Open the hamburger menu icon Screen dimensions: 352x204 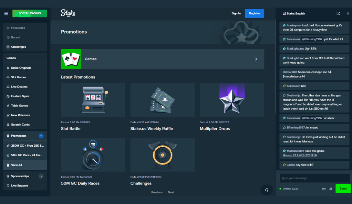6,13
